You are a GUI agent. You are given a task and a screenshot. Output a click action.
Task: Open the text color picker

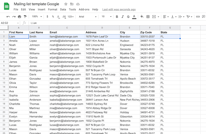(x=134, y=17)
